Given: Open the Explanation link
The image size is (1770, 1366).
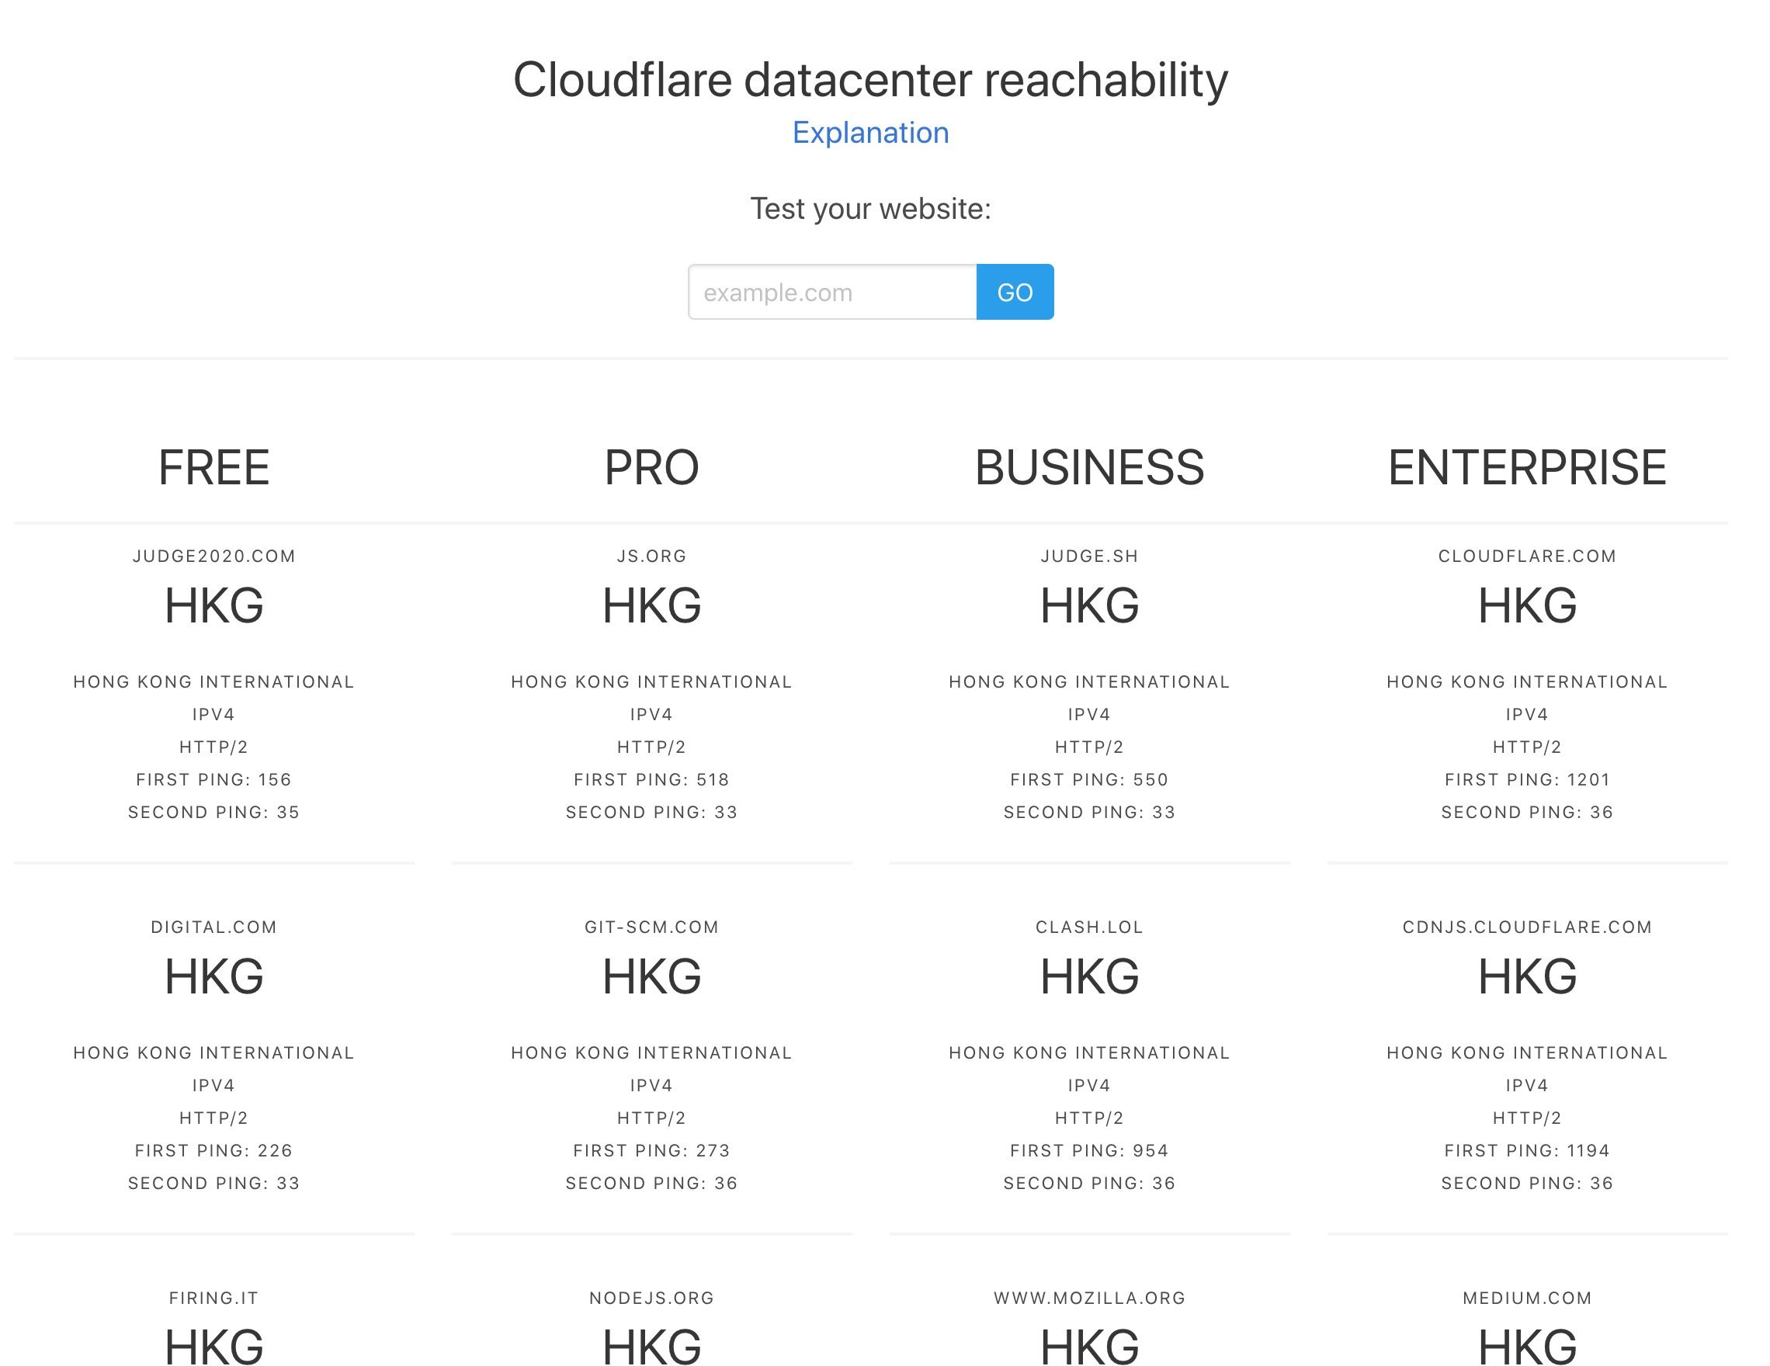Looking at the screenshot, I should pos(870,132).
